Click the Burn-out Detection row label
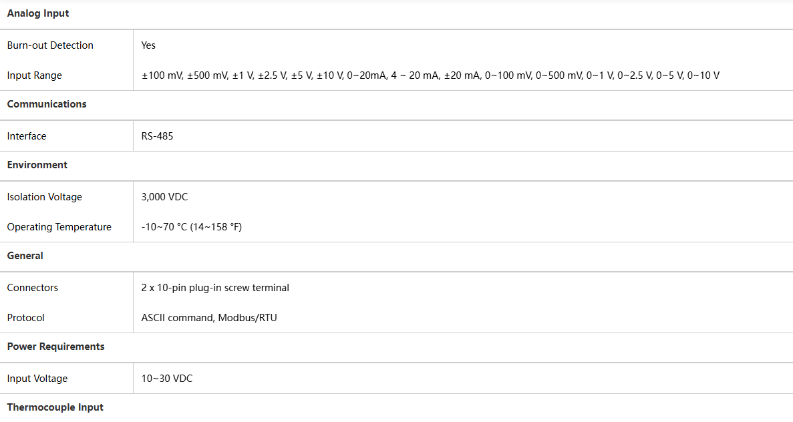The image size is (793, 422). [x=50, y=45]
